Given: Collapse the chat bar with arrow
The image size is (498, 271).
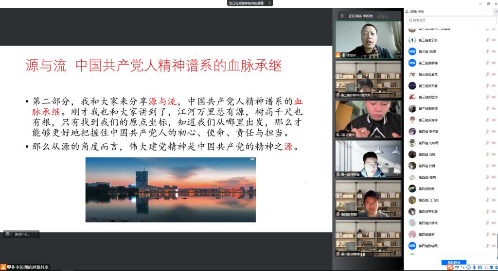Looking at the screenshot, I should coord(35,234).
